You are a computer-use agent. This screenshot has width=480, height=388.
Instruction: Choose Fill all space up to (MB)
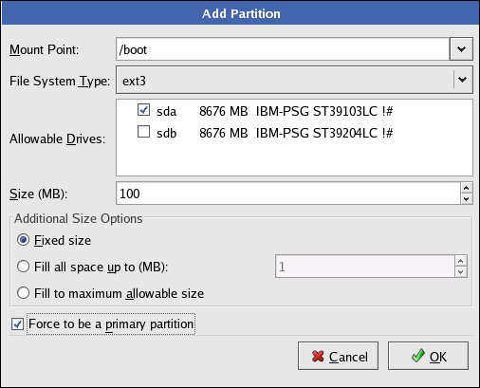click(23, 267)
